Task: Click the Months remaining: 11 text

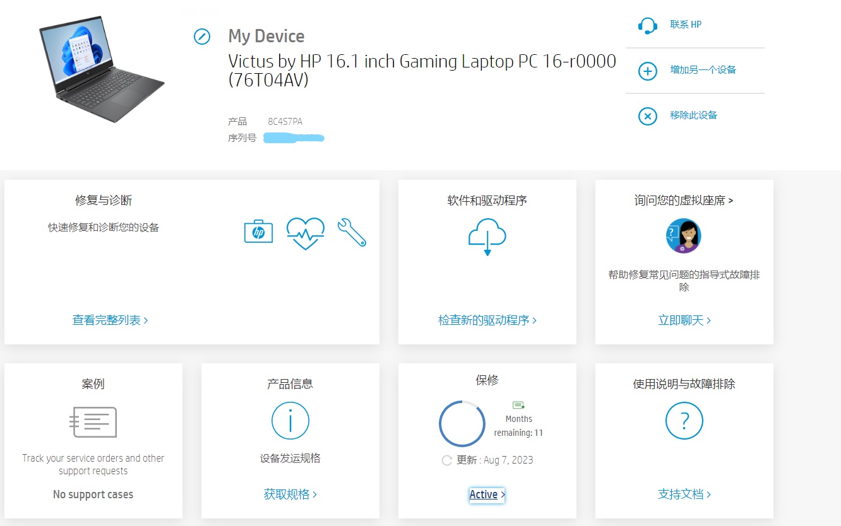Action: pyautogui.click(x=518, y=426)
